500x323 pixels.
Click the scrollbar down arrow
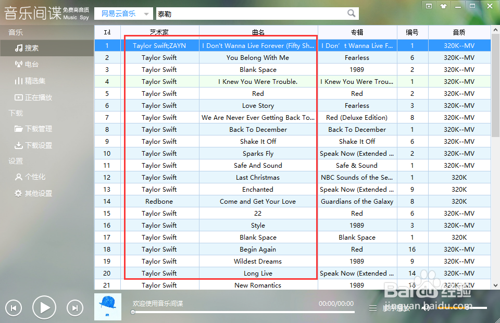pyautogui.click(x=495, y=285)
